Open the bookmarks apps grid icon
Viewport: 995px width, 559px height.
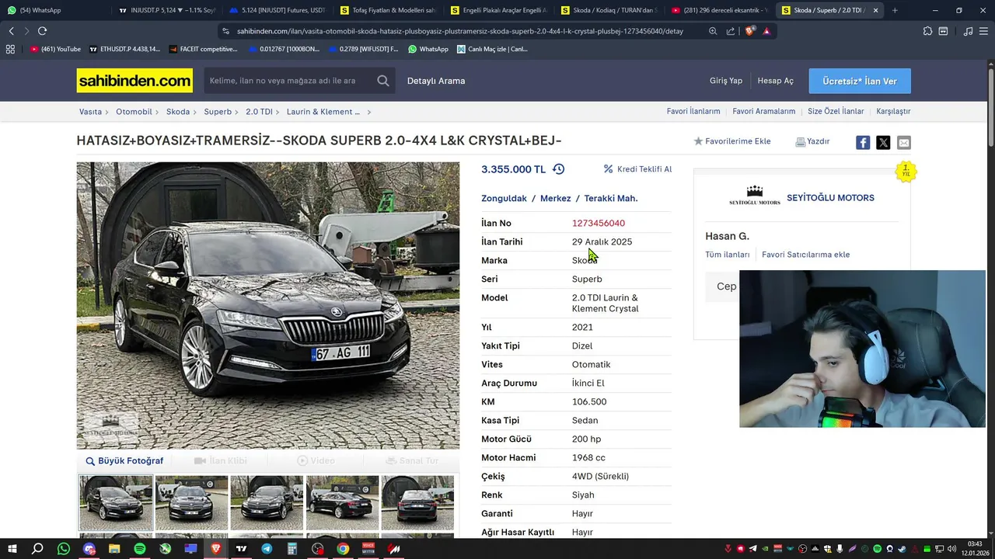tap(10, 49)
